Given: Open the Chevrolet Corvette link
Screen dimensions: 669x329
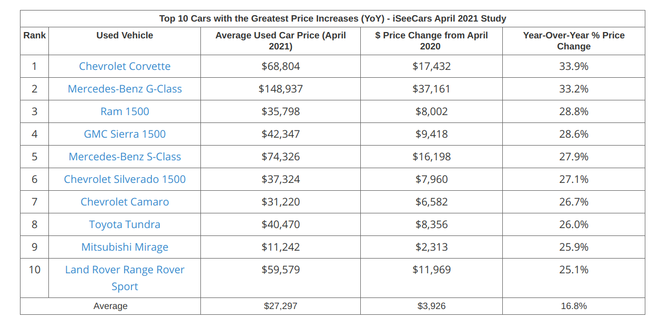Looking at the screenshot, I should (125, 66).
